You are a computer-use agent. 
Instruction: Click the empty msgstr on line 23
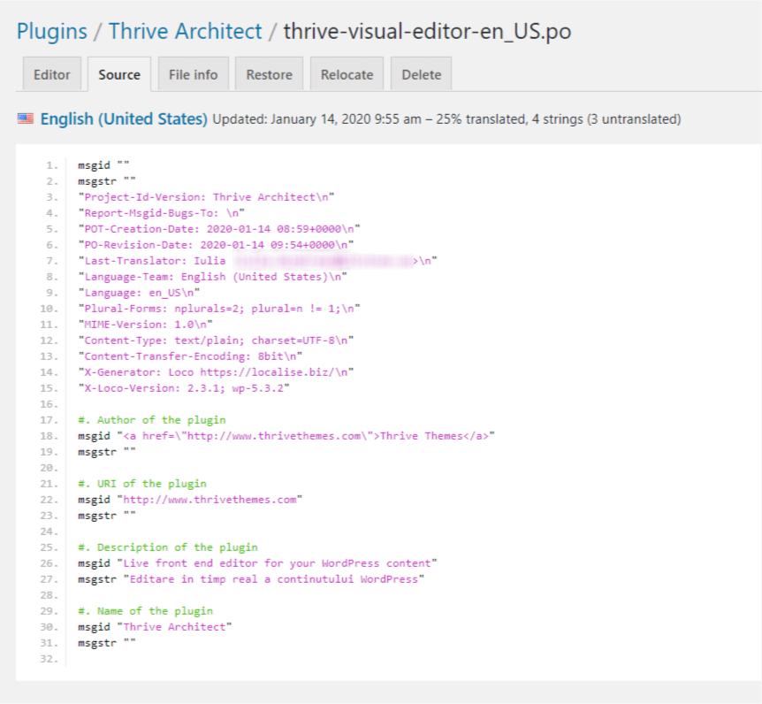point(107,516)
